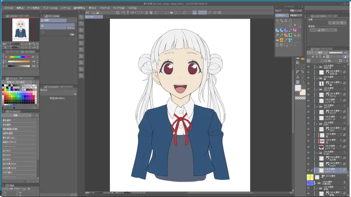Click the Undo arrow in the command bar
Image resolution: width=351 pixels, height=197 pixels.
137,12
